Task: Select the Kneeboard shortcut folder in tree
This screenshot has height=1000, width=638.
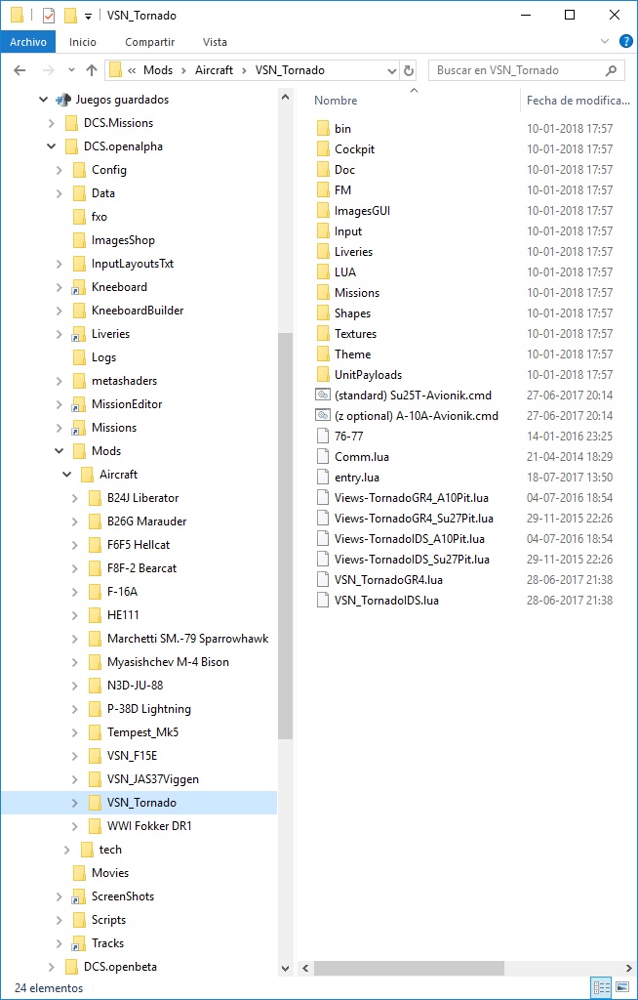Action: click(x=119, y=287)
